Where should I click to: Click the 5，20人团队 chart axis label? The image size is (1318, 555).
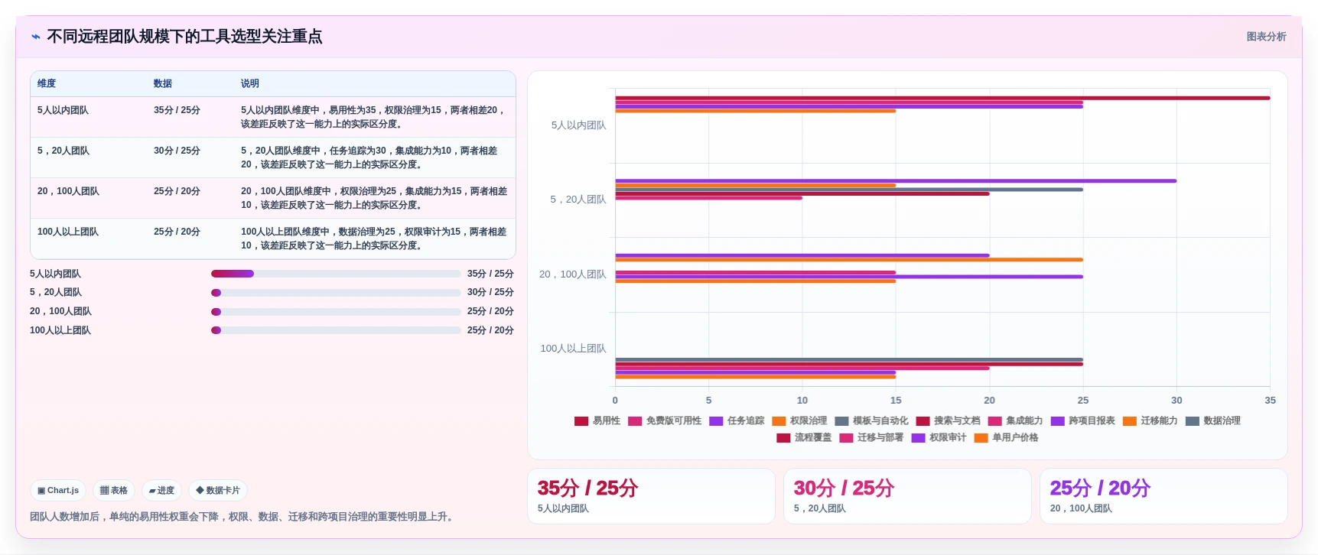(578, 200)
